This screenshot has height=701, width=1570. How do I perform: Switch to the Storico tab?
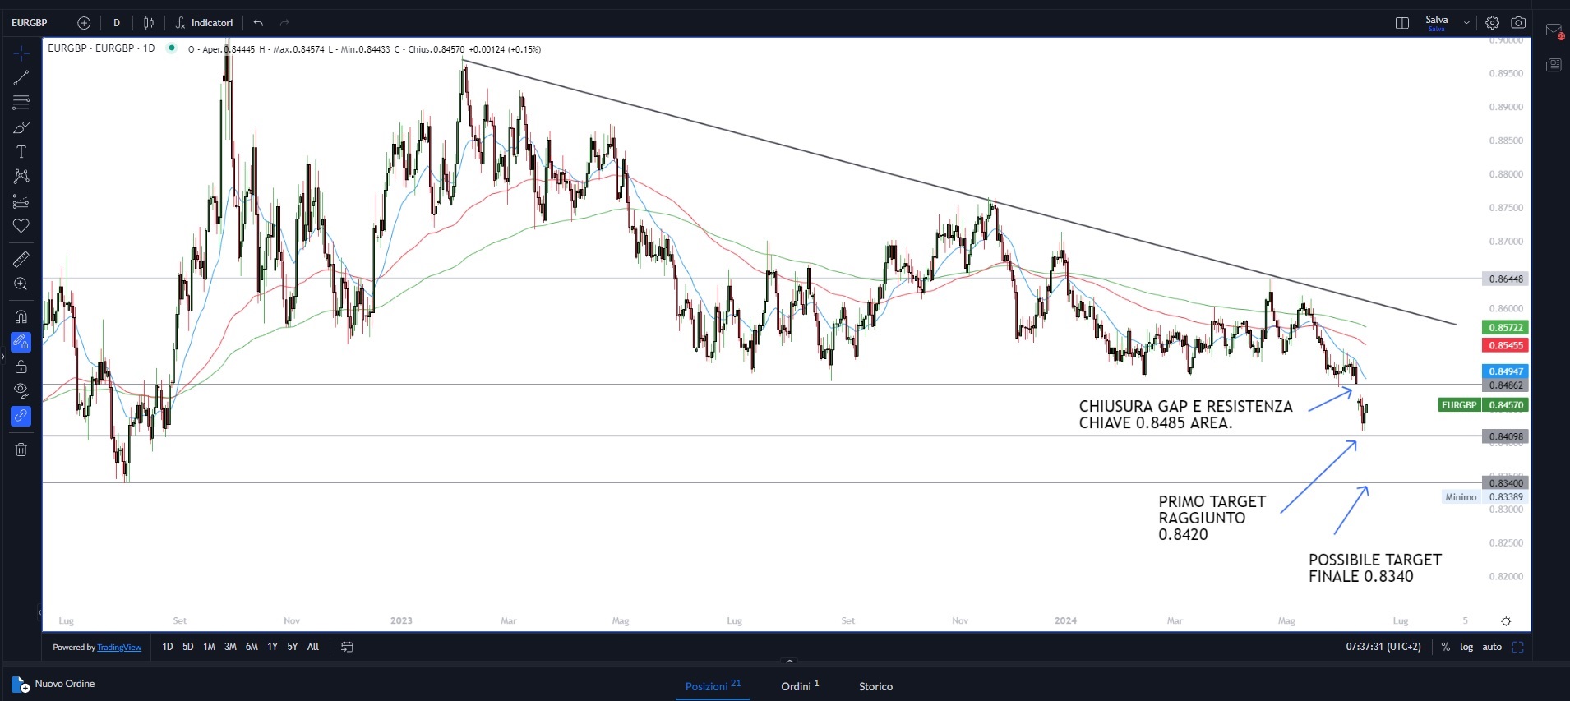(875, 686)
